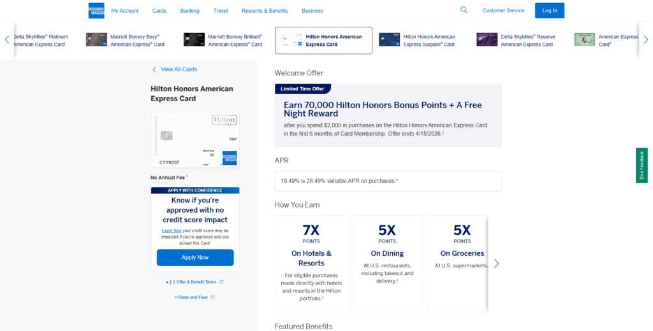
Task: Click external link icon after Rates and Fees
Action: coord(213,297)
